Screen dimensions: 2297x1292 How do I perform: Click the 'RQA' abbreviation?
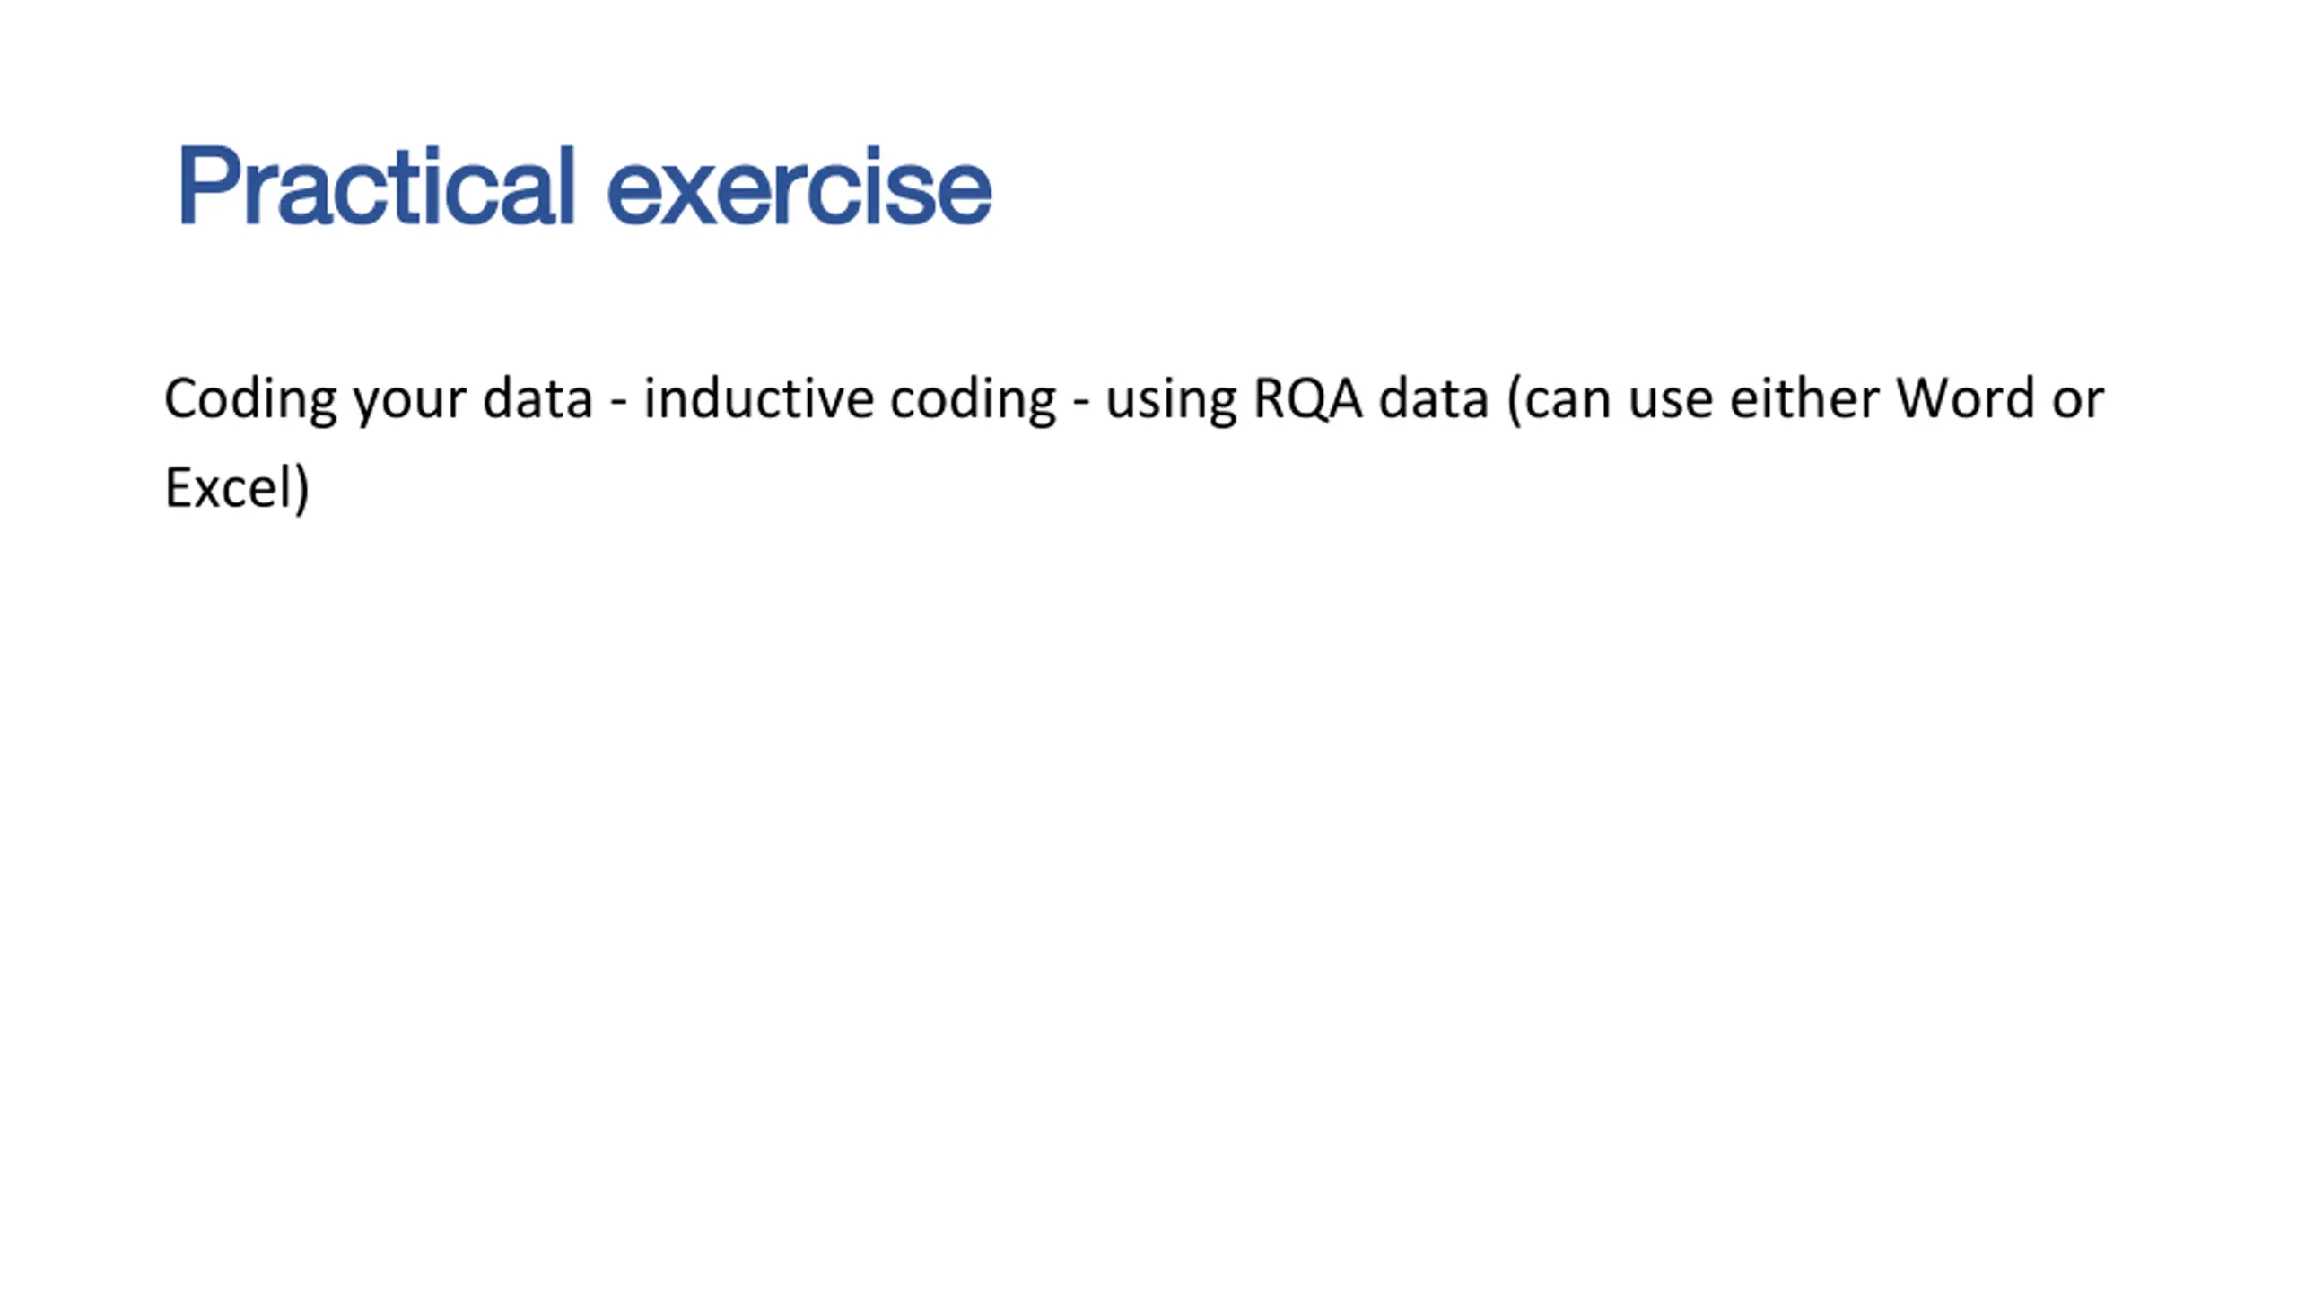(x=1307, y=399)
